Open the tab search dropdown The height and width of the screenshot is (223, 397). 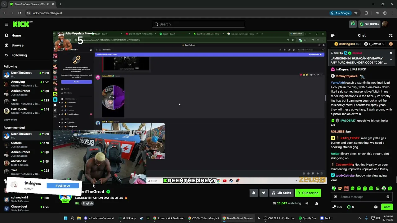(x=4, y=4)
